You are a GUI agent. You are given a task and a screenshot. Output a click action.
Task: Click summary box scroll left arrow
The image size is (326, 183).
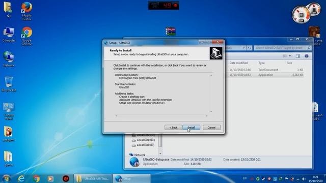tap(116, 116)
